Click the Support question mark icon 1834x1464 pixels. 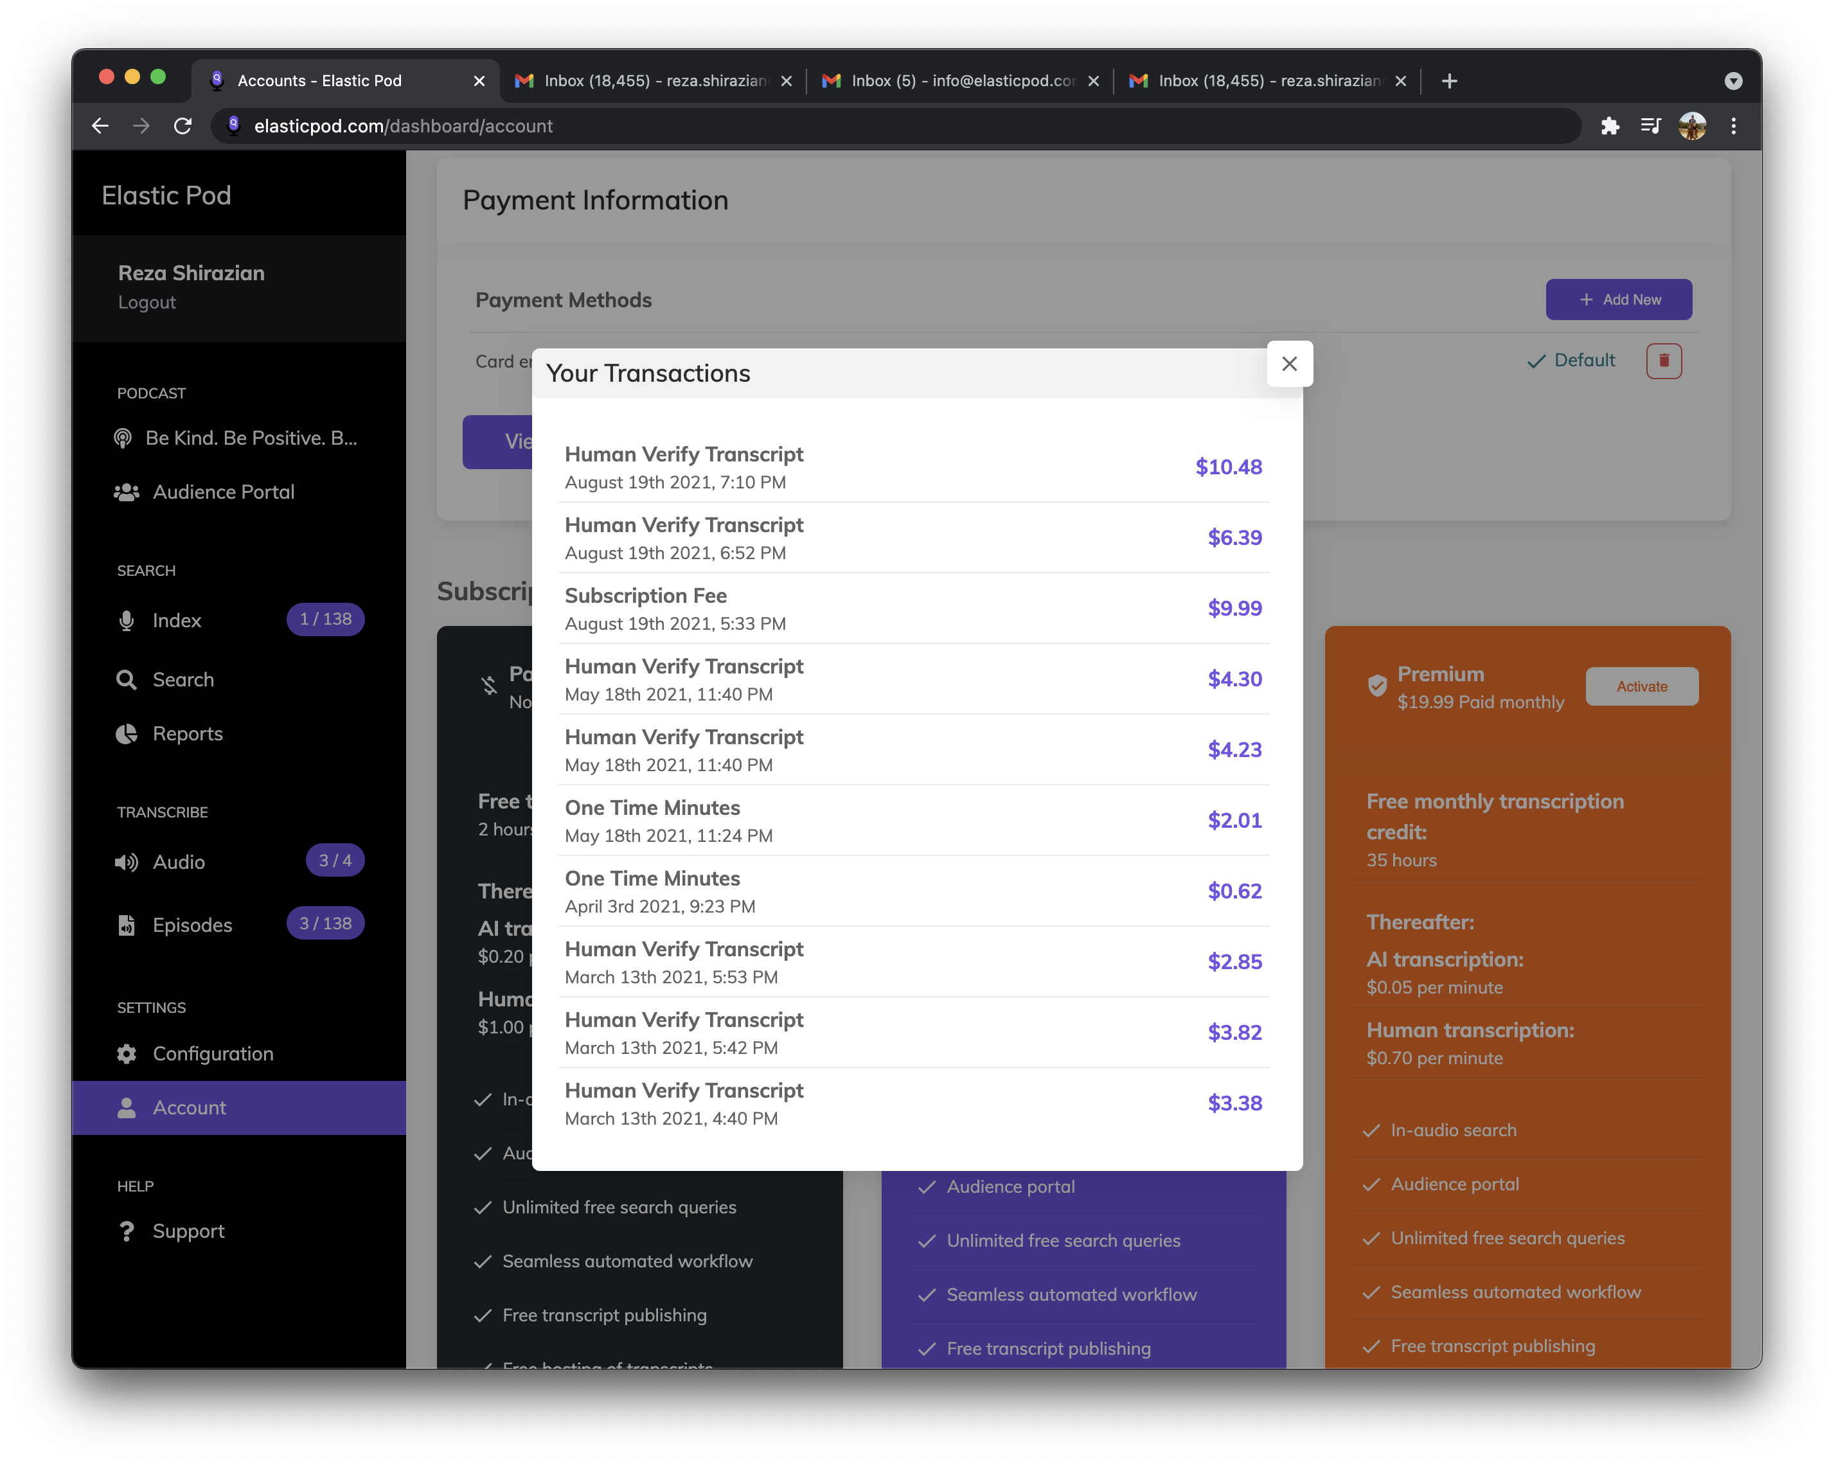pos(127,1231)
